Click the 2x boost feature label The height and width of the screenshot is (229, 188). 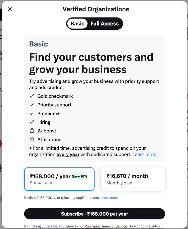[47, 131]
